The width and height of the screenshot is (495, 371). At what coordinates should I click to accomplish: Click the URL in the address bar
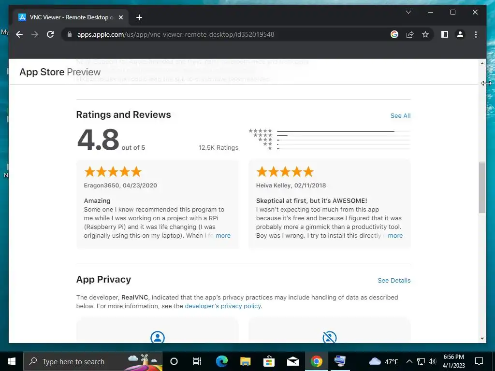click(175, 34)
